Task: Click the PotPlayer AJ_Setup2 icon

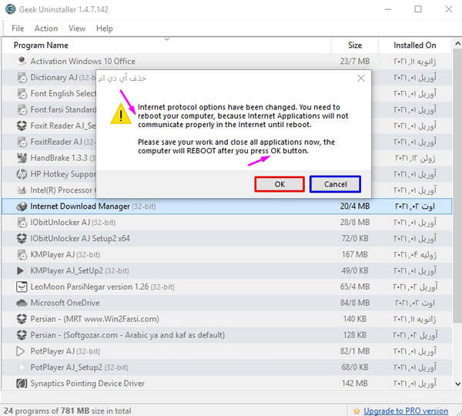Action: pyautogui.click(x=22, y=367)
